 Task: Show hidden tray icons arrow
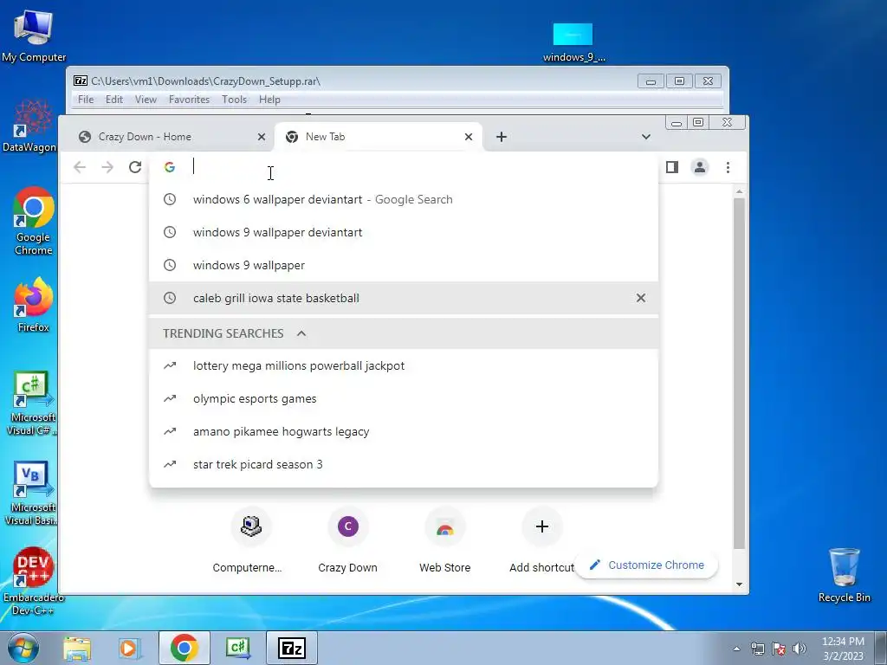click(736, 649)
